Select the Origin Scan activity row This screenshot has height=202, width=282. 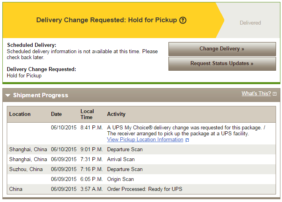click(120, 179)
